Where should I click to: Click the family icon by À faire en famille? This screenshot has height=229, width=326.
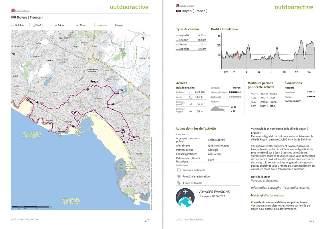(x=179, y=183)
